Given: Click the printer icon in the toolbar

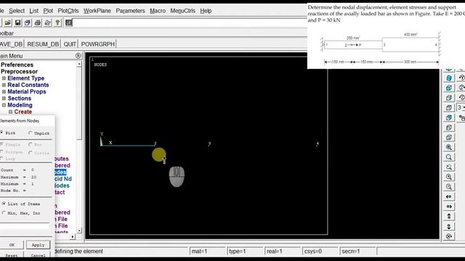Looking at the screenshot, I should [x=38, y=22].
